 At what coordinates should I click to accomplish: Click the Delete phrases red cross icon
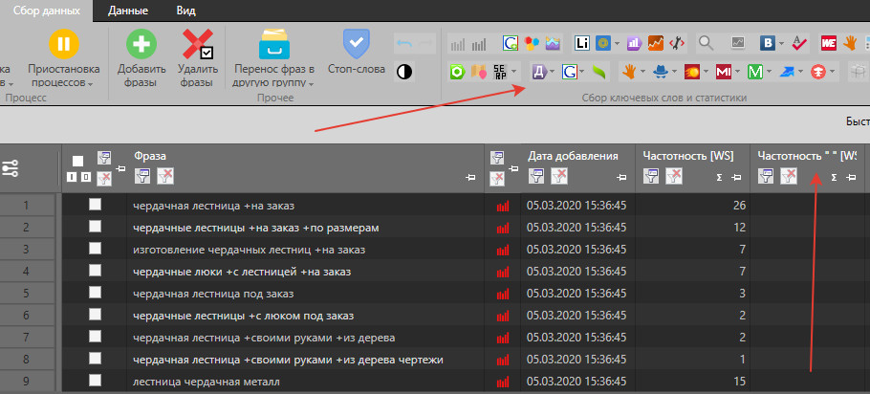[x=198, y=44]
